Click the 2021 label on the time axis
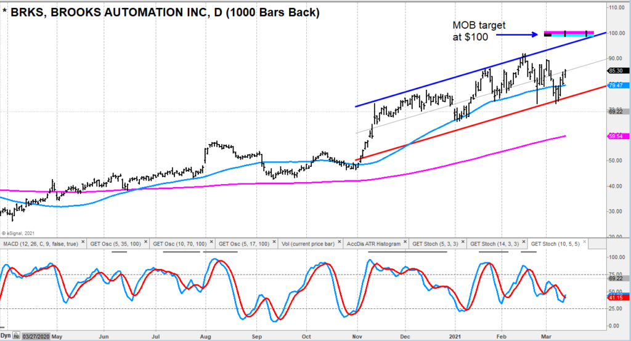The height and width of the screenshot is (341, 631). [455, 336]
